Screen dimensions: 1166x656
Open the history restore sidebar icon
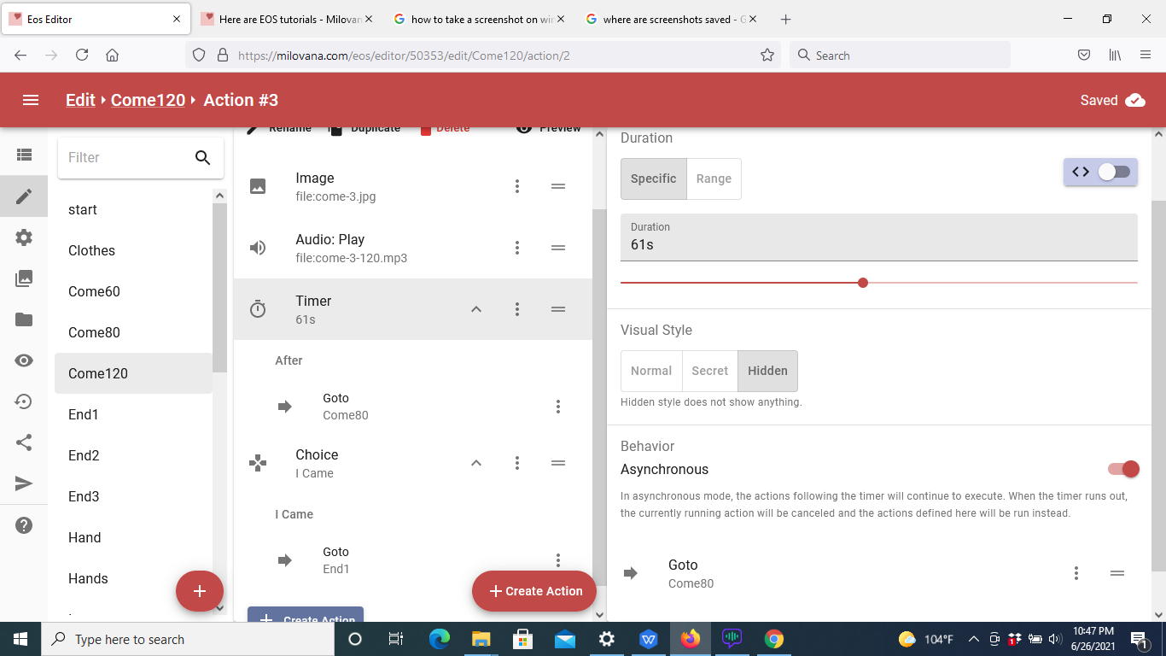[x=24, y=401]
